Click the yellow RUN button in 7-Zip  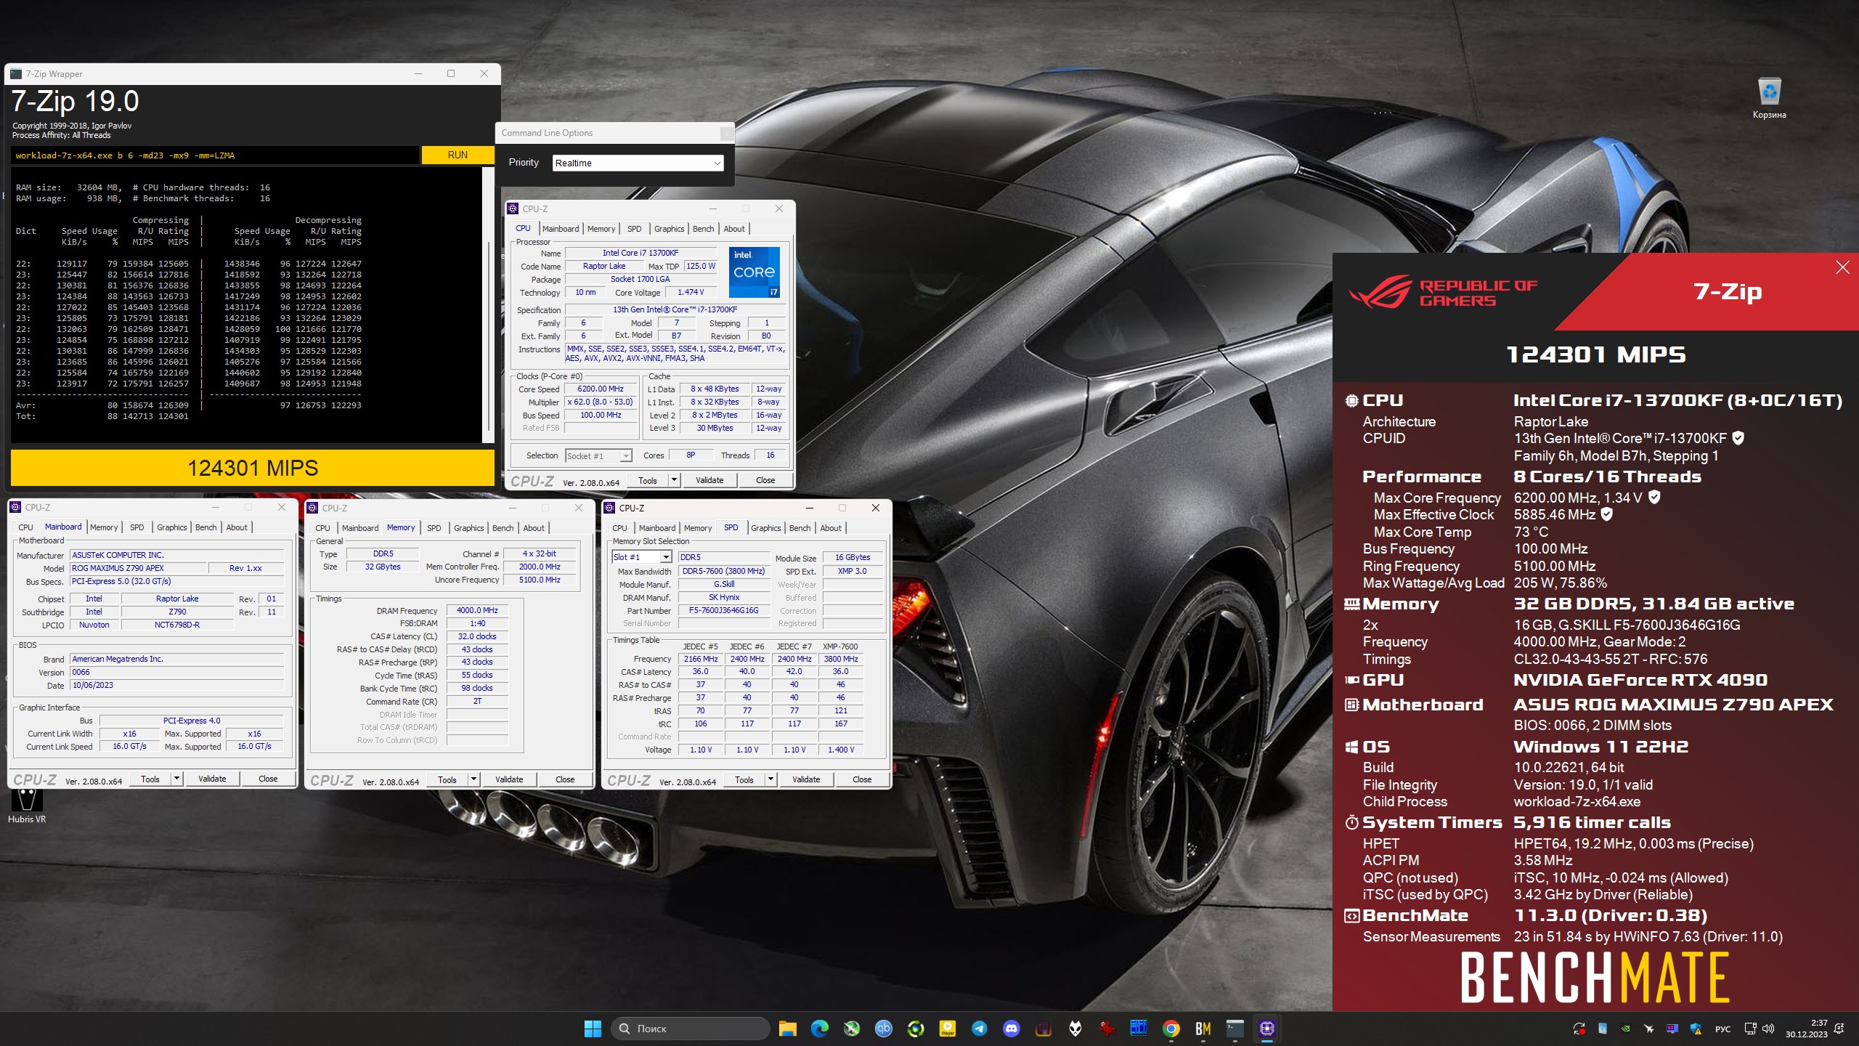point(457,155)
